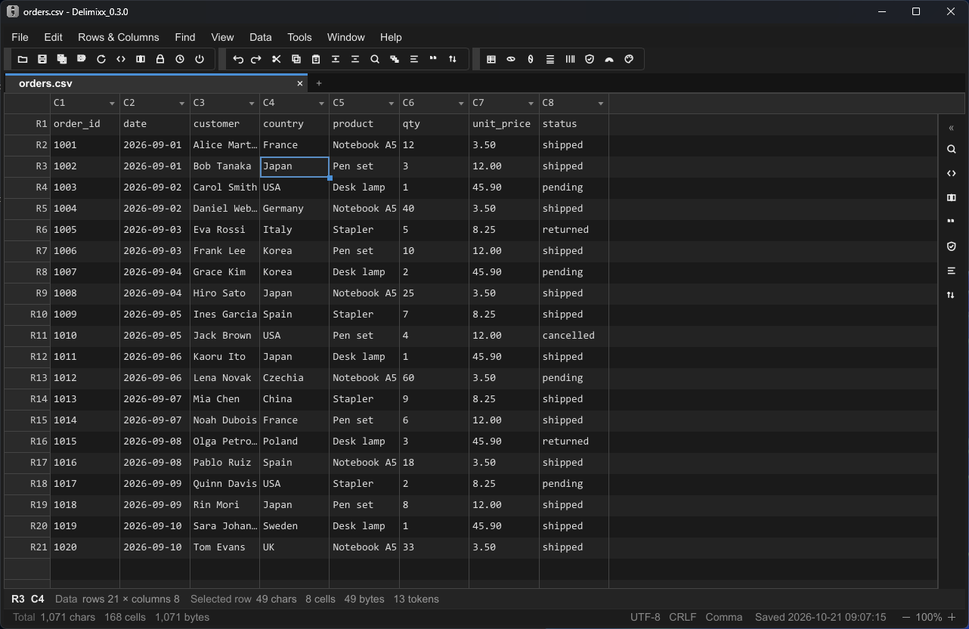Open the Tools menu
Screen dimensions: 969x629
point(299,37)
